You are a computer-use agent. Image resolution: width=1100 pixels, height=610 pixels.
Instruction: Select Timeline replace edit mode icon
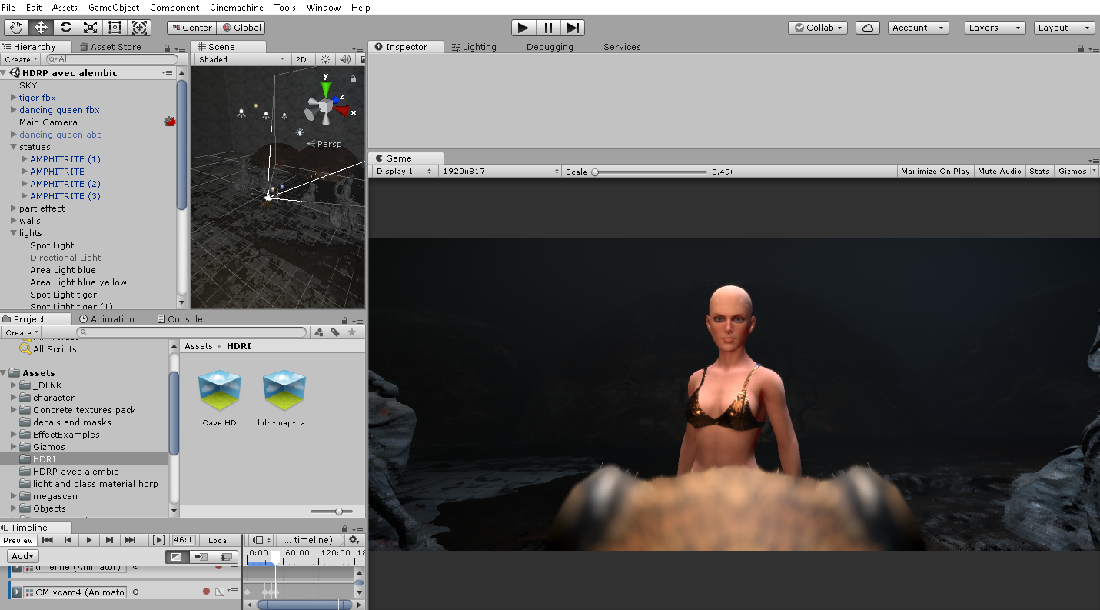(x=224, y=556)
